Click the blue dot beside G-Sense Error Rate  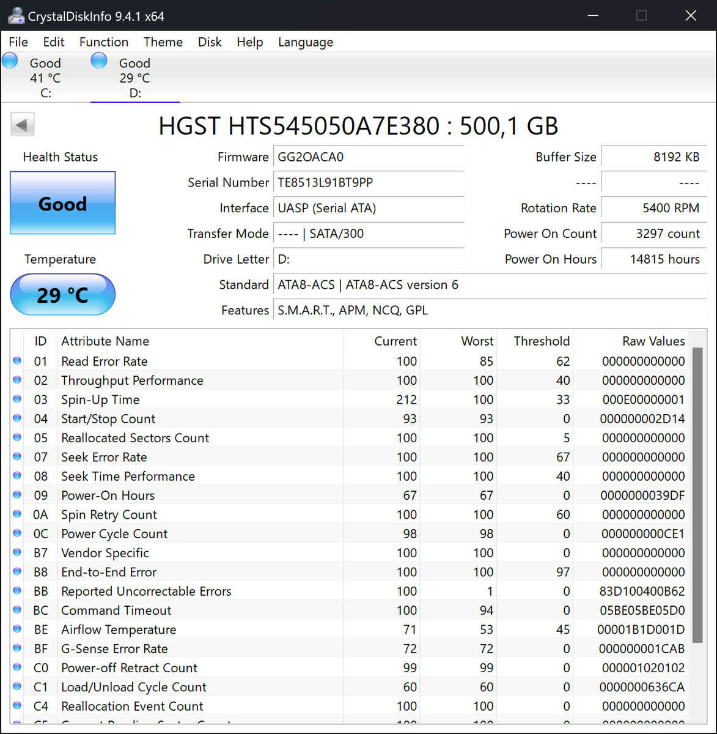click(17, 648)
